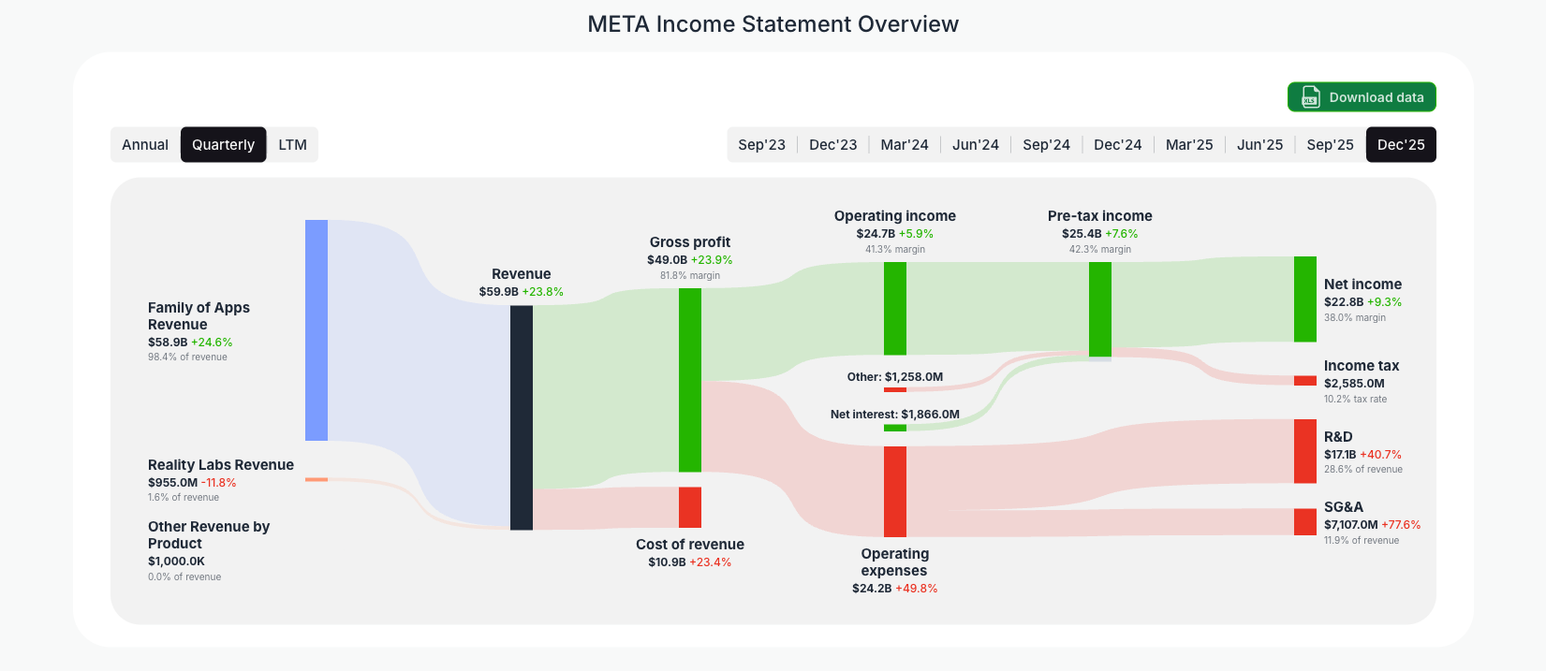Viewport: 1546px width, 671px height.
Task: Select the Quarterly view
Action: tap(223, 144)
